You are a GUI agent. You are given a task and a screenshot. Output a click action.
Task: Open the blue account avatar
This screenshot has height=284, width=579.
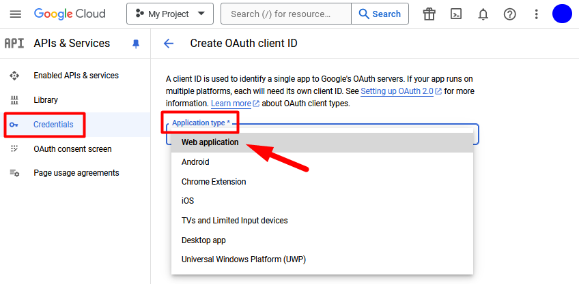click(x=562, y=14)
